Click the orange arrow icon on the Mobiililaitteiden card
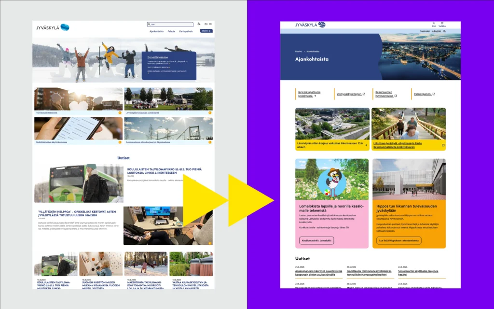494x309 pixels. [x=120, y=142]
